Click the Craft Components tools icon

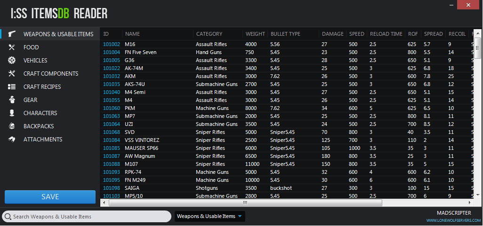(12, 73)
